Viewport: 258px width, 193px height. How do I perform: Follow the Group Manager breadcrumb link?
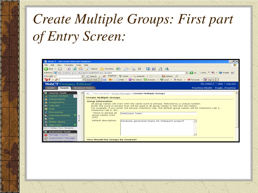coord(121,93)
